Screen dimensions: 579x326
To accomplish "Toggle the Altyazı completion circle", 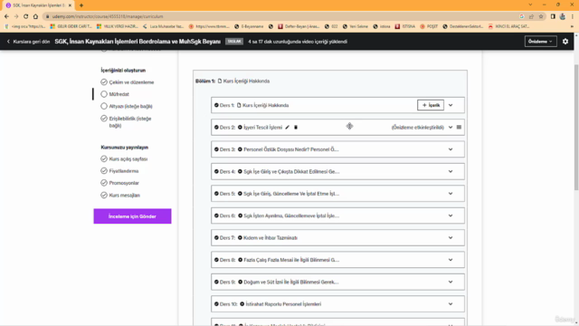I will tap(104, 106).
